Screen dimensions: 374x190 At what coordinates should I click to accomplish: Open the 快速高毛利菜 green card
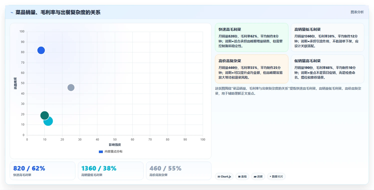pos(251,37)
